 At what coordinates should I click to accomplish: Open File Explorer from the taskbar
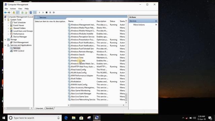tap(74, 118)
